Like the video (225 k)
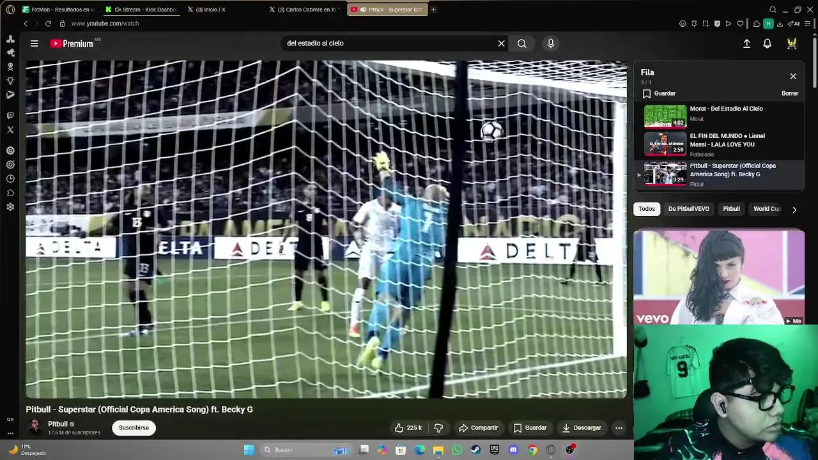The image size is (818, 460). pyautogui.click(x=408, y=428)
